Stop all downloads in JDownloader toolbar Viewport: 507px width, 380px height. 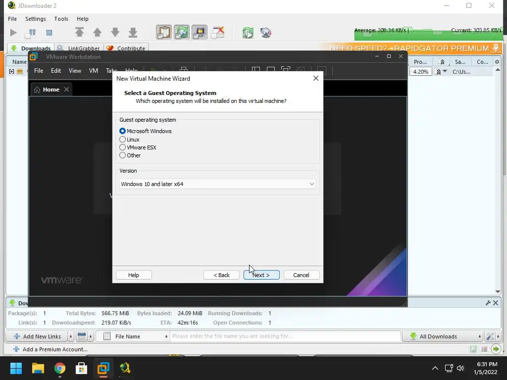[x=49, y=33]
